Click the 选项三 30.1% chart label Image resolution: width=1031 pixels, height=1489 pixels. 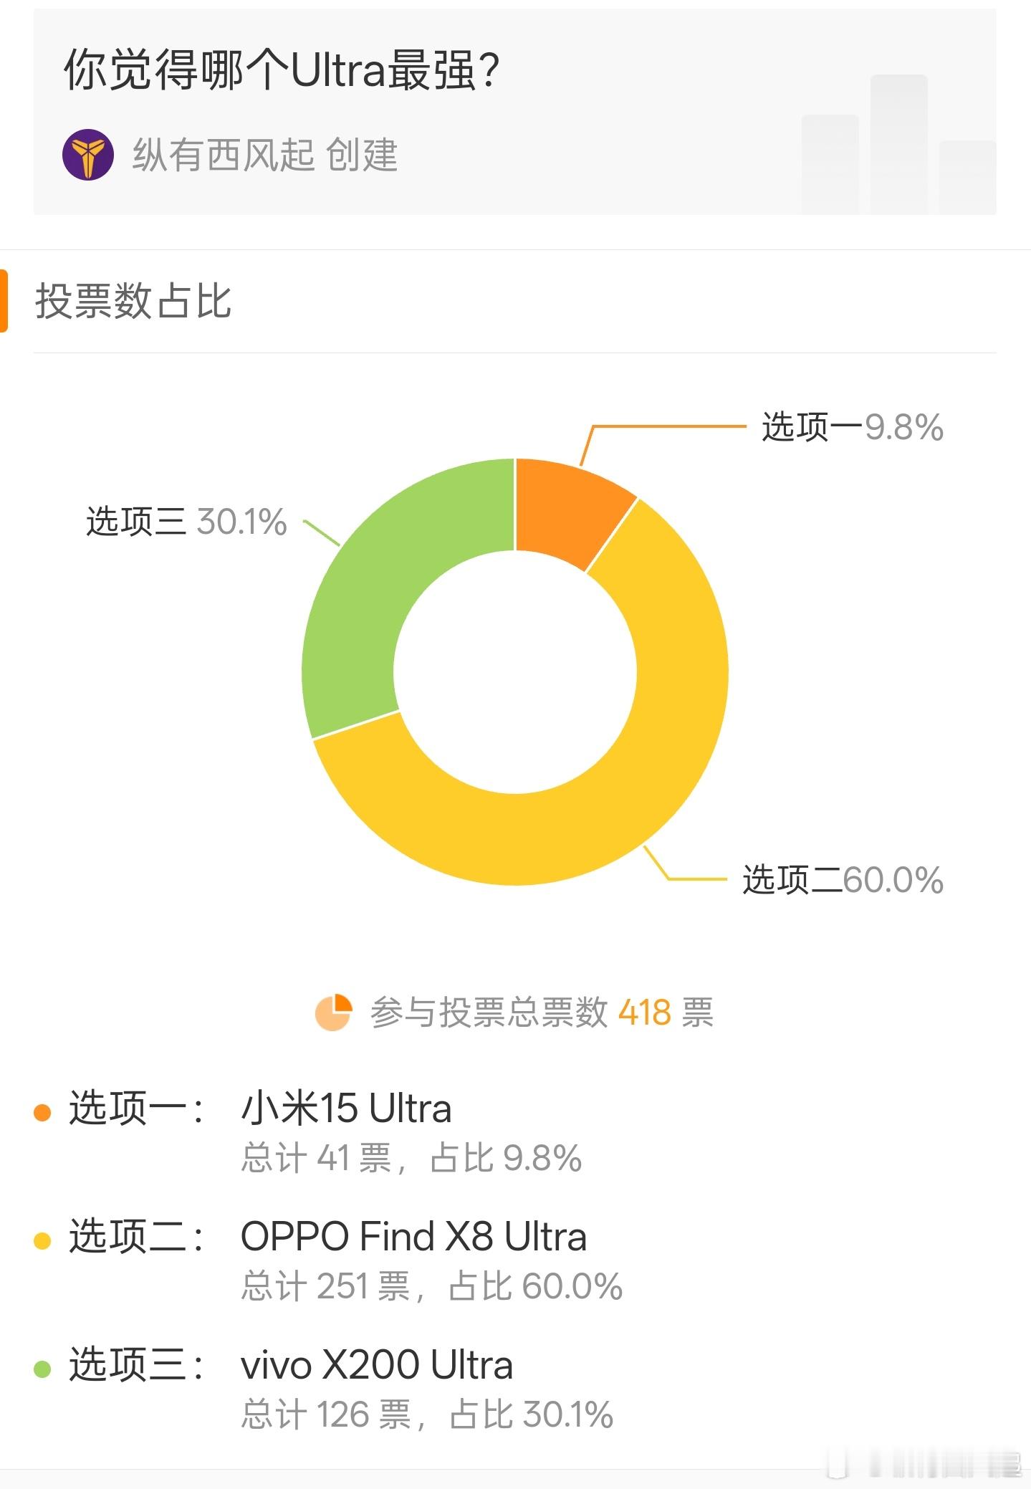pos(186,521)
